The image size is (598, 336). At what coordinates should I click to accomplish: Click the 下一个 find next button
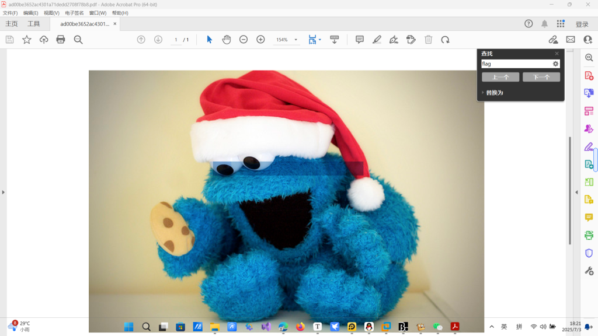pyautogui.click(x=541, y=77)
